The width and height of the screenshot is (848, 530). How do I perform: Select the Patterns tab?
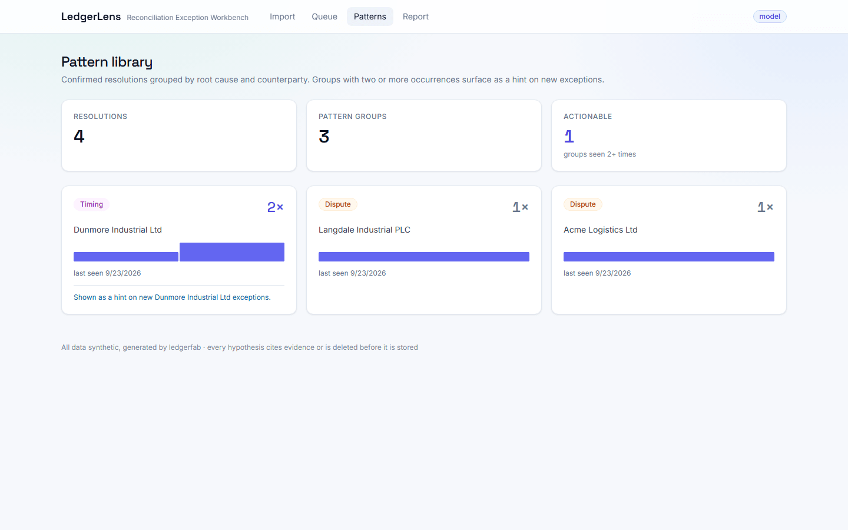(x=370, y=16)
